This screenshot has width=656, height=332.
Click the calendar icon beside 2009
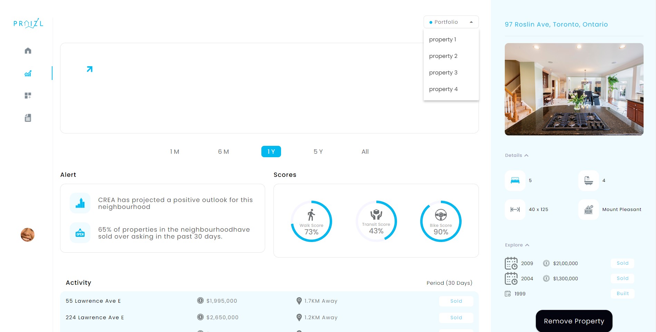(x=511, y=263)
